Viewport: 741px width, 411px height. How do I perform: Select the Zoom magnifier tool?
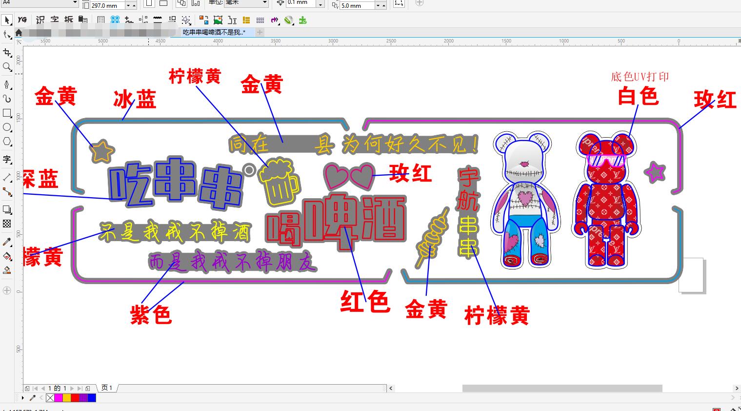[7, 67]
